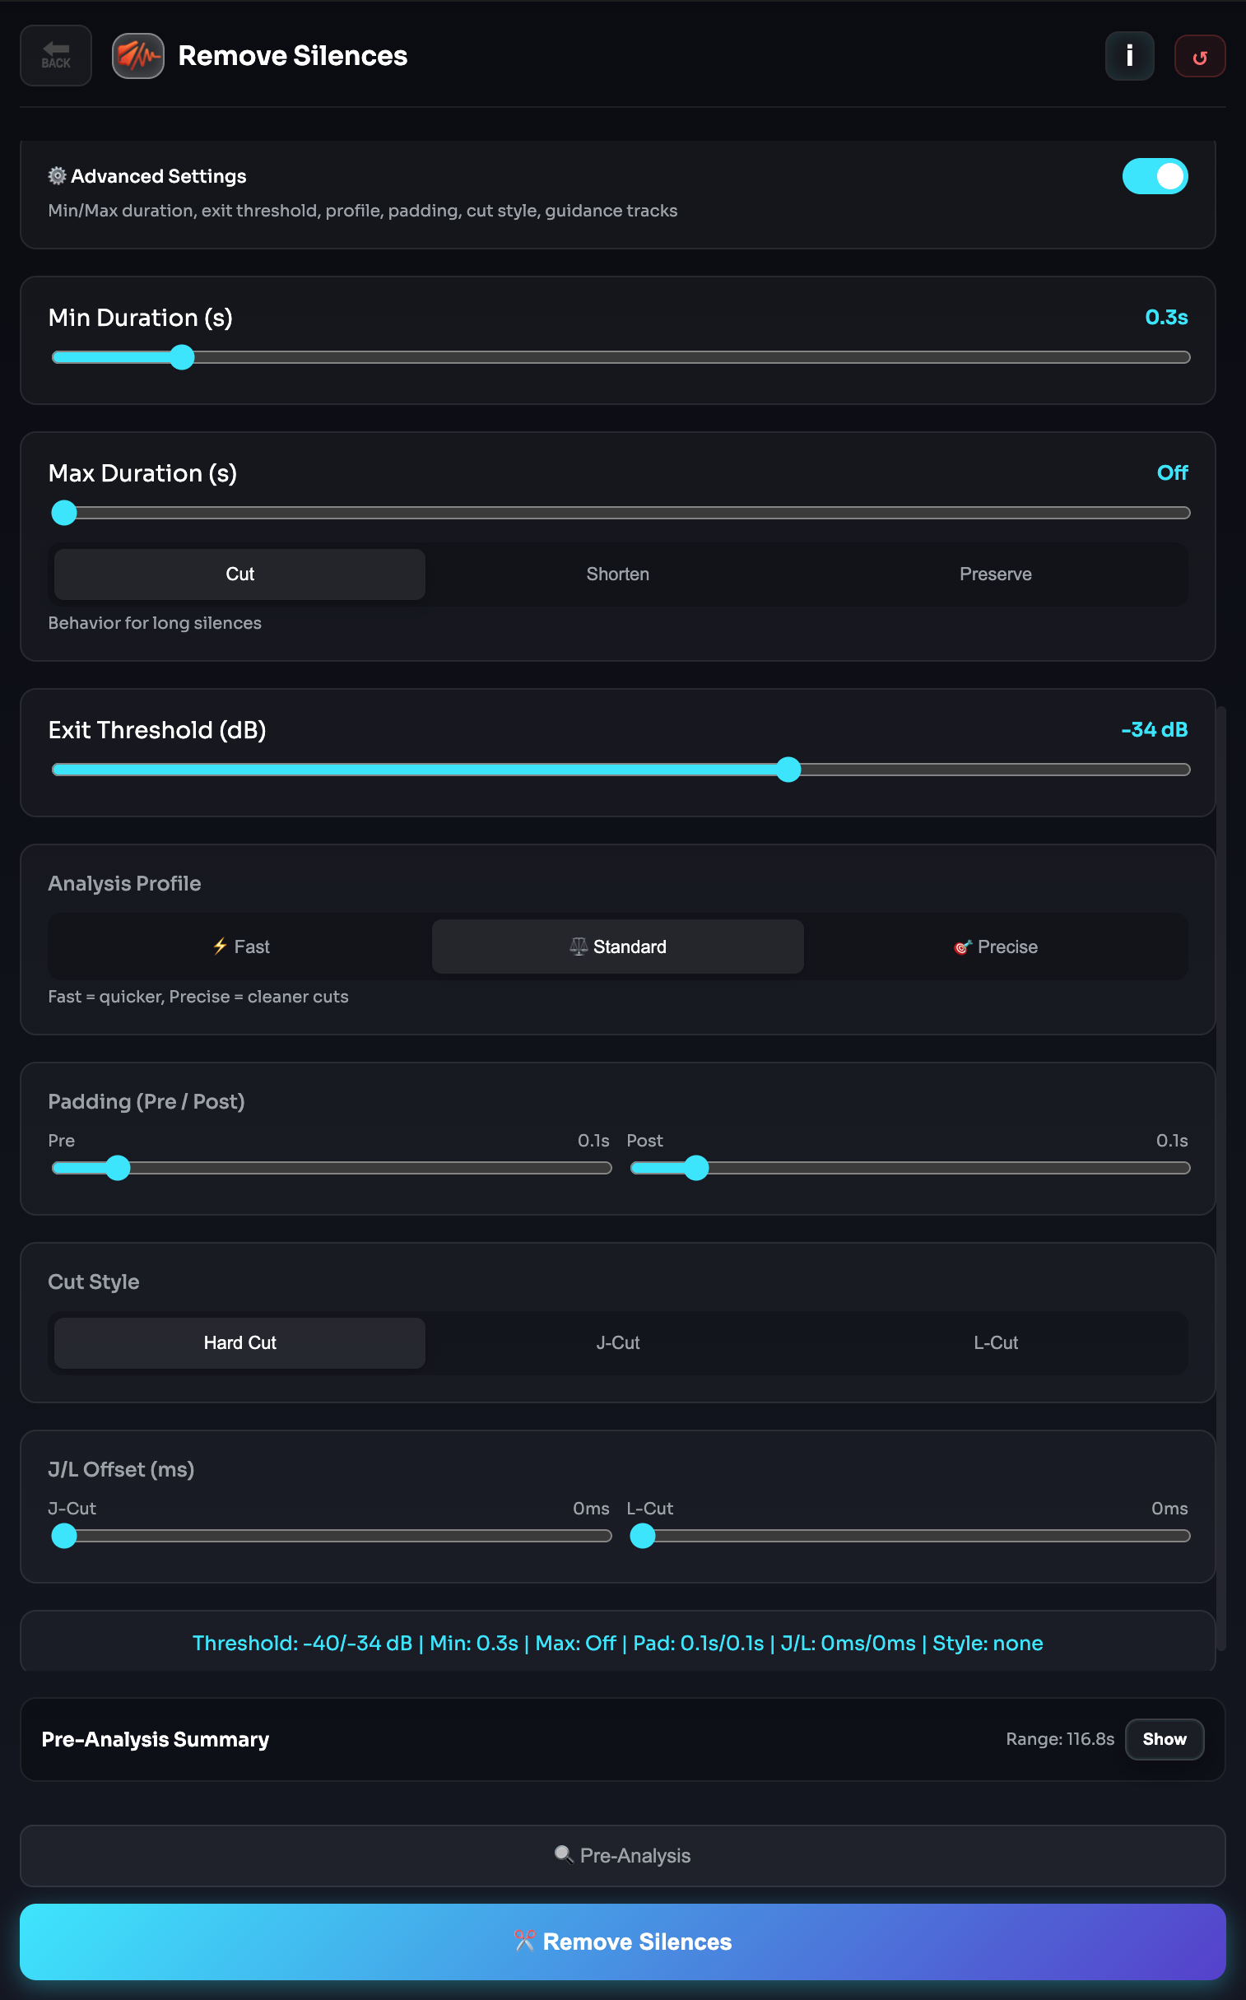Screen dimensions: 1246x2000
Task: Choose J-Cut cut style
Action: (x=617, y=1342)
